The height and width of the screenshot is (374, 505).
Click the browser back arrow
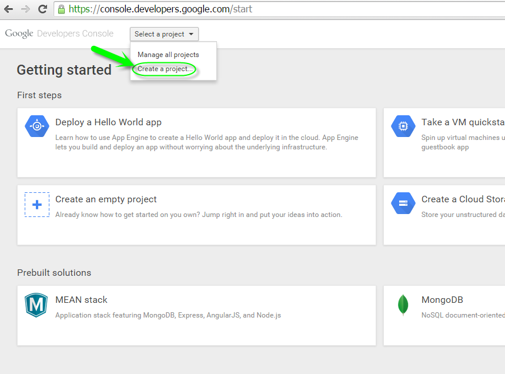(x=9, y=9)
